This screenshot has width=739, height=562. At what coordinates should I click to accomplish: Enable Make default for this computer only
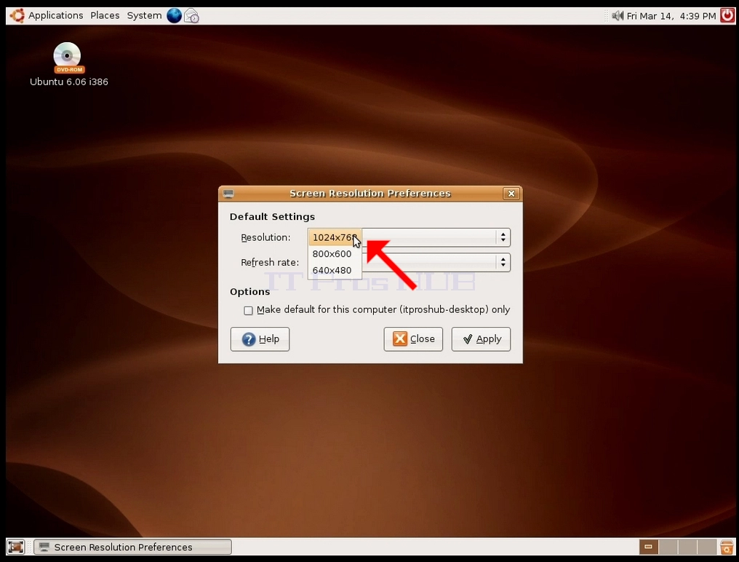tap(248, 311)
